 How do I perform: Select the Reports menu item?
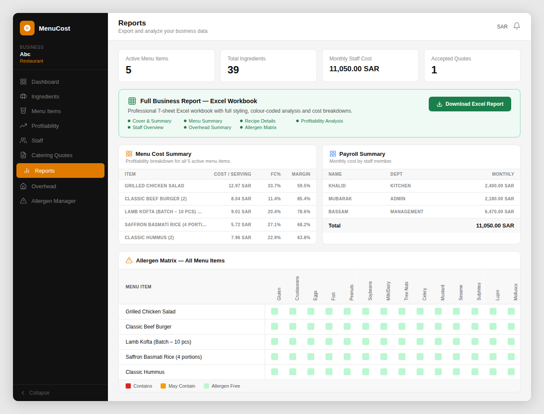(60, 171)
